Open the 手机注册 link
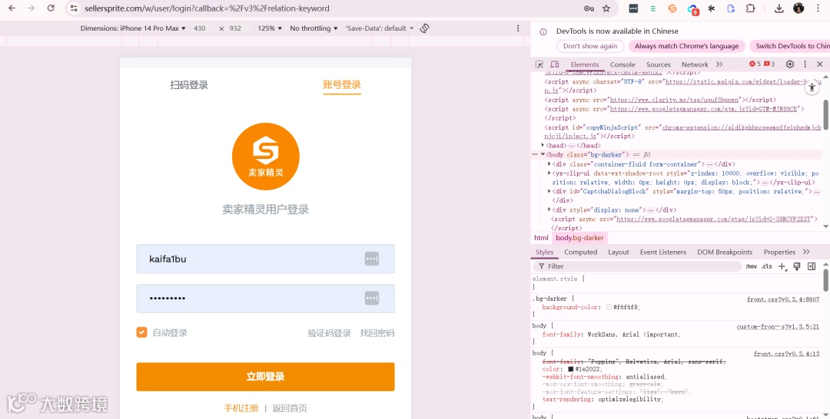 coord(241,408)
